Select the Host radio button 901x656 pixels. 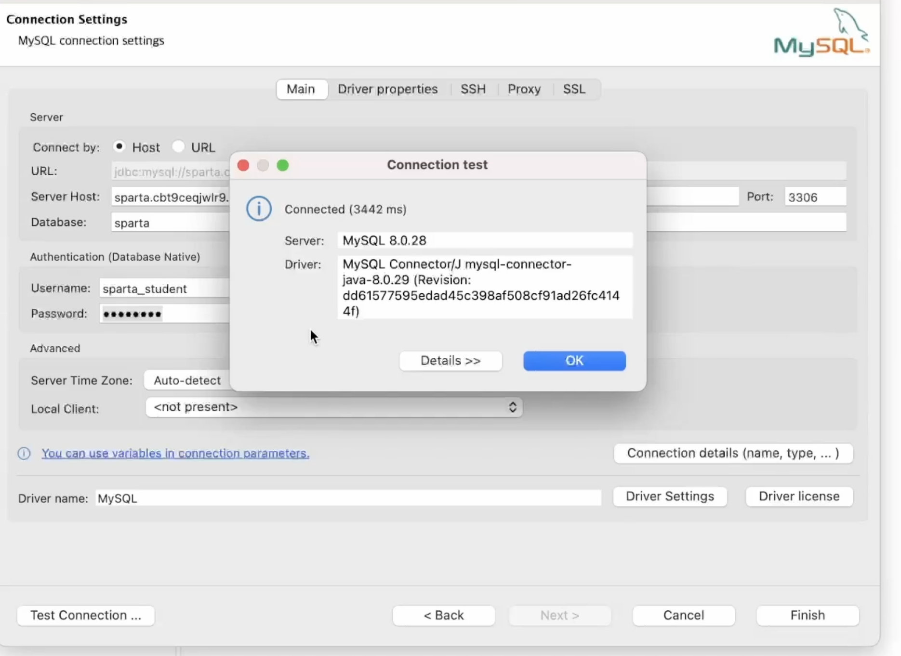click(x=119, y=146)
